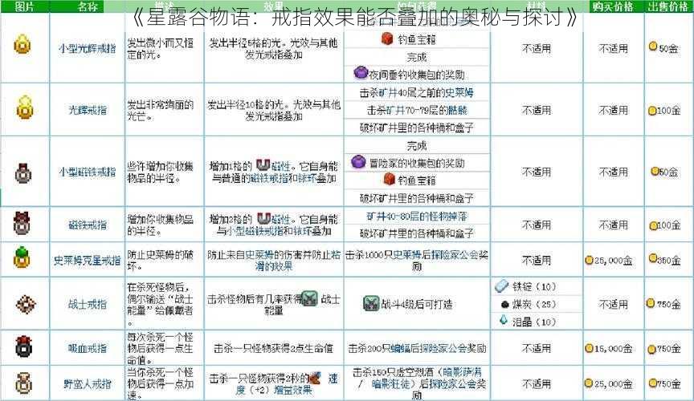The height and width of the screenshot is (401, 694).
Task: Click the magnet icon in 小型磁铁戒指 effect cell
Action: tap(263, 165)
